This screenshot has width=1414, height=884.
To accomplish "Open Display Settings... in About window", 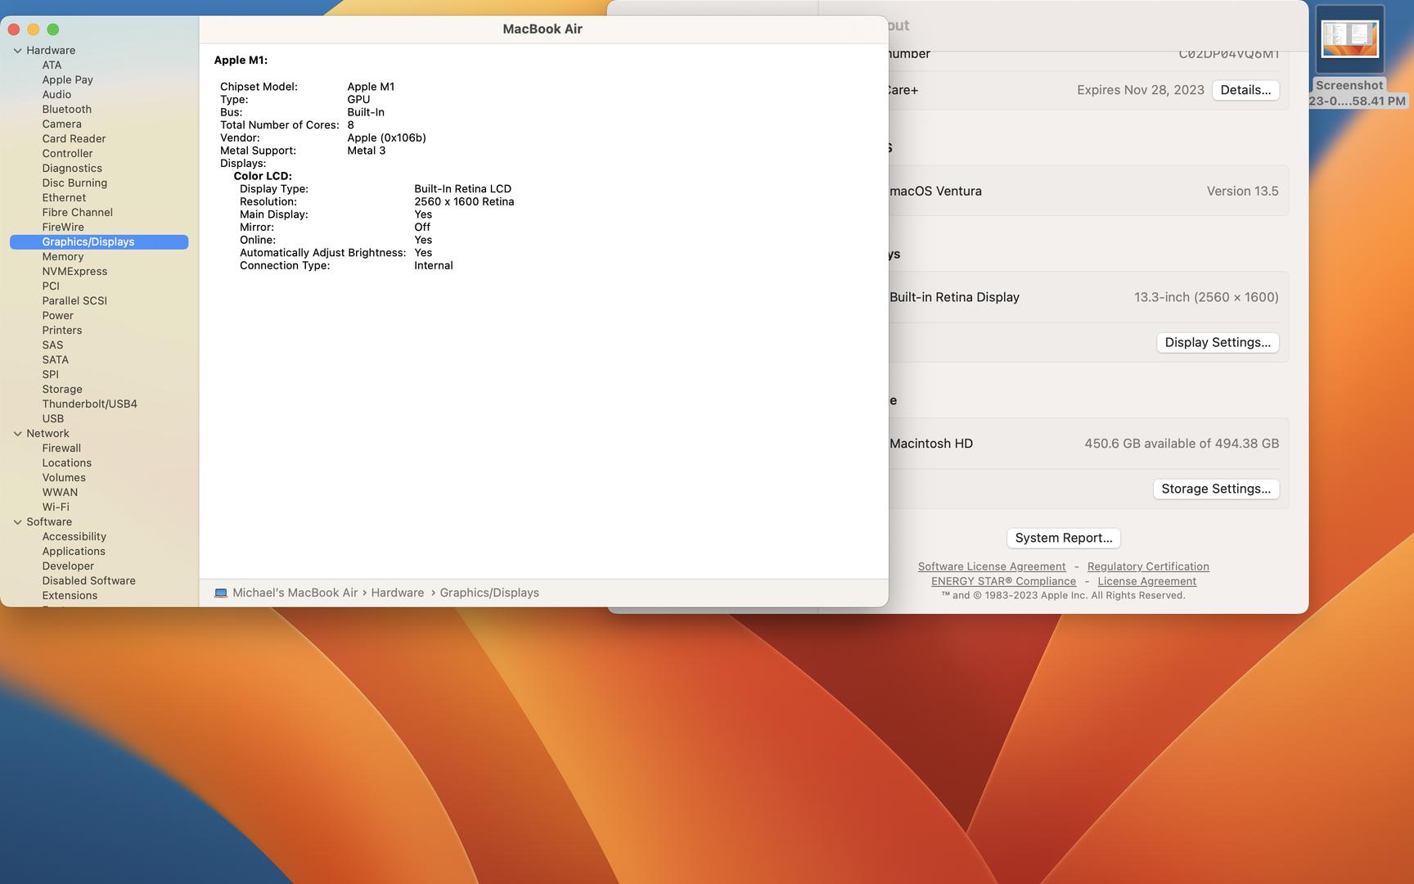I will [1218, 342].
